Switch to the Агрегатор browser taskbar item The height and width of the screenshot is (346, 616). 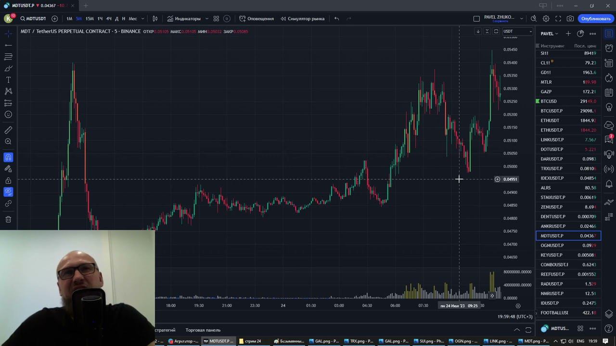coord(183,341)
